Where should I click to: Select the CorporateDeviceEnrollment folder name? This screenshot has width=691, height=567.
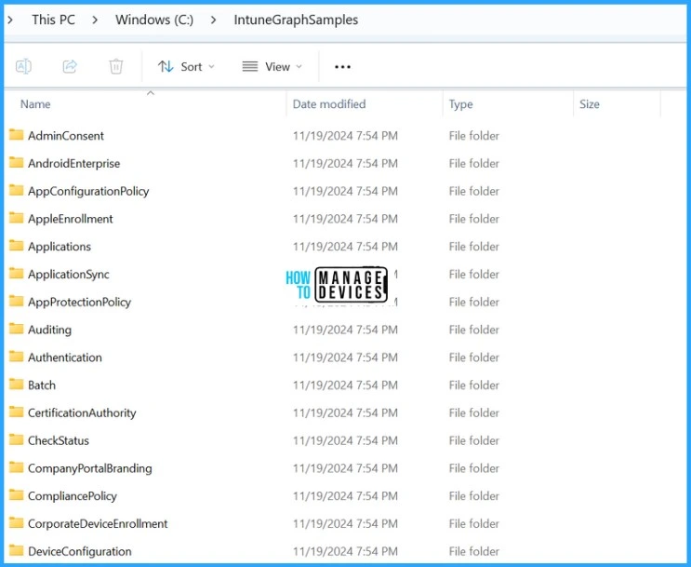tap(98, 524)
